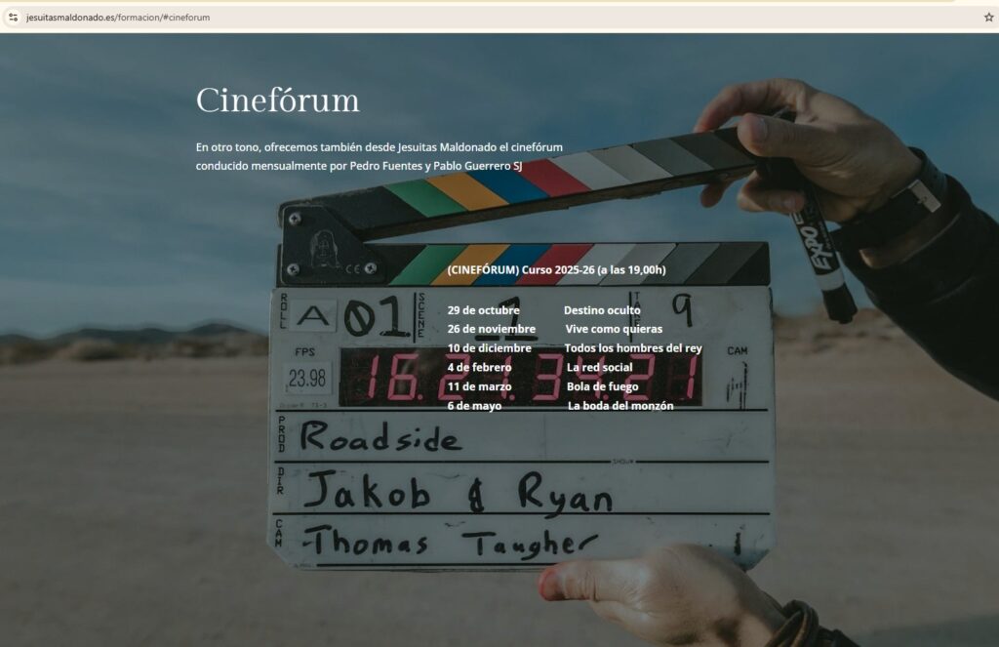Click the 26 de noviembre date

click(491, 329)
